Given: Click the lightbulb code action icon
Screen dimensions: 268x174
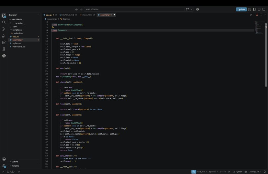Looking at the screenshot, I should [x=53, y=27].
